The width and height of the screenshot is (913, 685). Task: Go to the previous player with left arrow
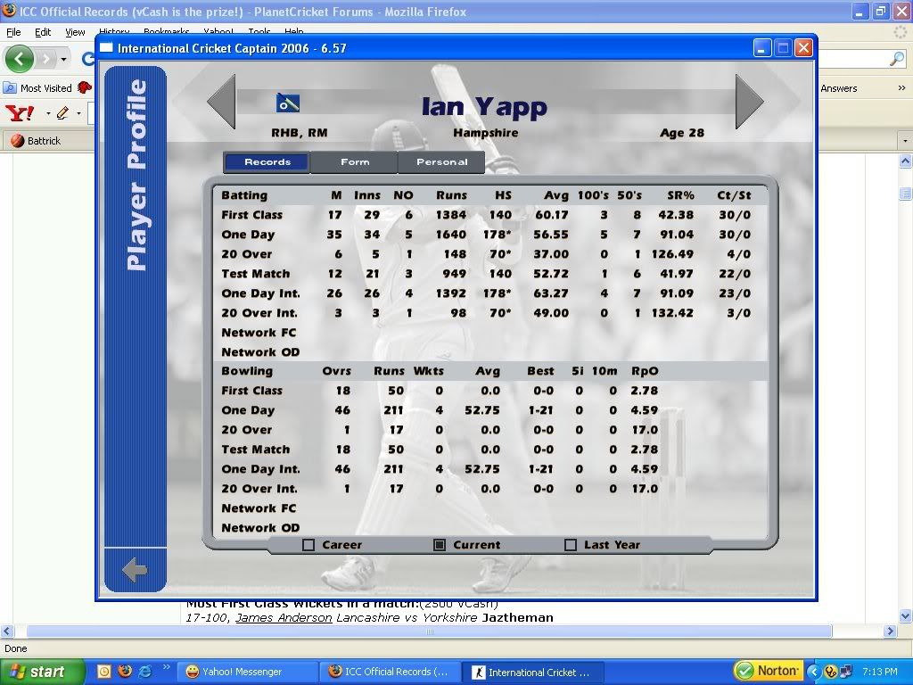(222, 102)
